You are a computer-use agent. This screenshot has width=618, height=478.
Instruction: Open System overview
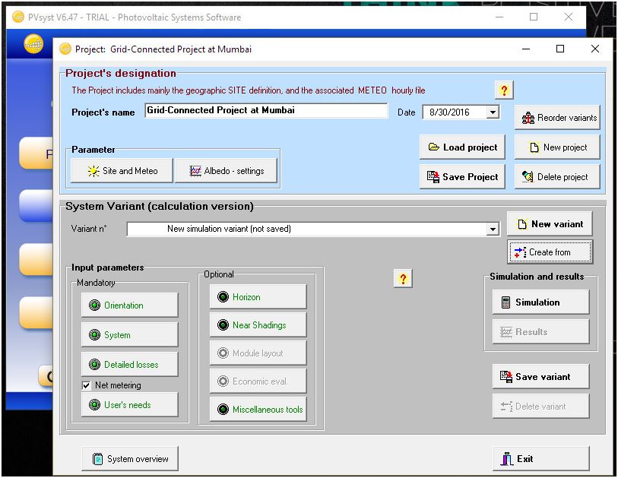pyautogui.click(x=130, y=459)
